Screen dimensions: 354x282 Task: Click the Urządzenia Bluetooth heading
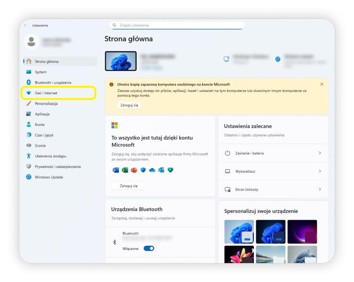point(137,209)
